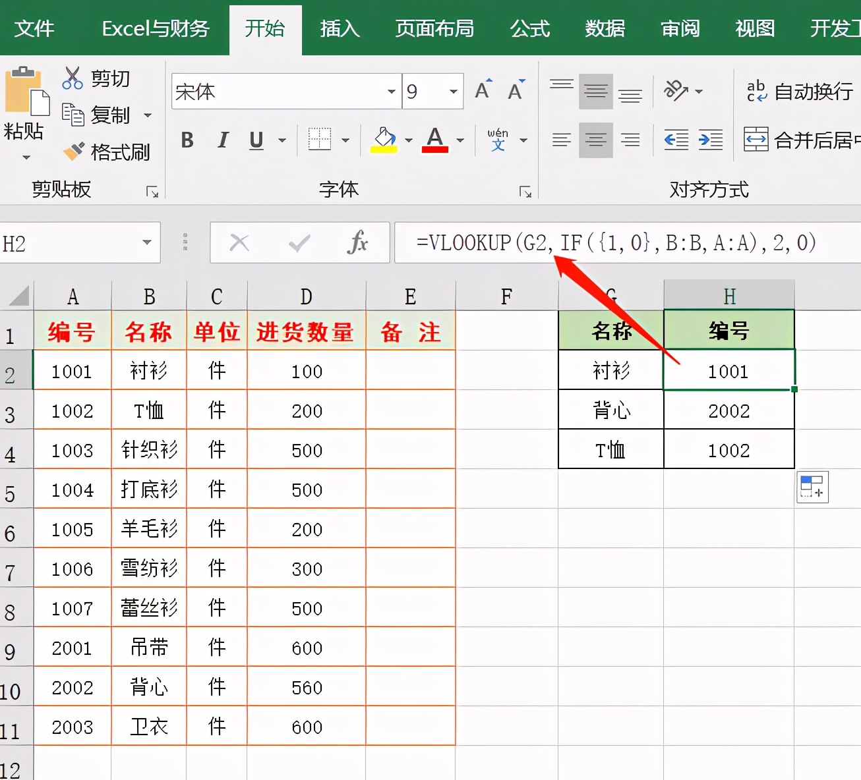
Task: Confirm formula entry check icon
Action: [x=299, y=243]
